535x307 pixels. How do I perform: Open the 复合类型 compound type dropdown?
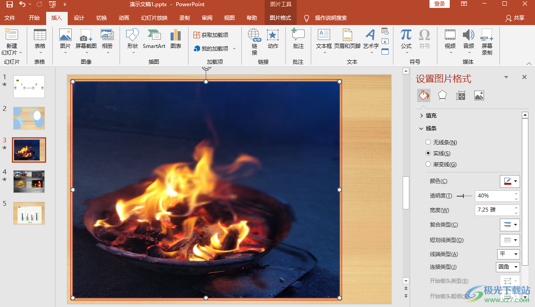point(510,225)
